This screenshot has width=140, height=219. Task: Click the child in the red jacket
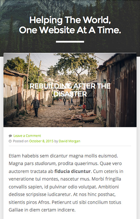pos(84,107)
